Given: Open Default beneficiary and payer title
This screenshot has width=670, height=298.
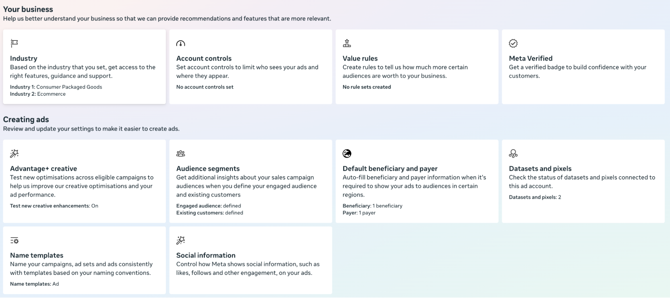Looking at the screenshot, I should point(390,168).
